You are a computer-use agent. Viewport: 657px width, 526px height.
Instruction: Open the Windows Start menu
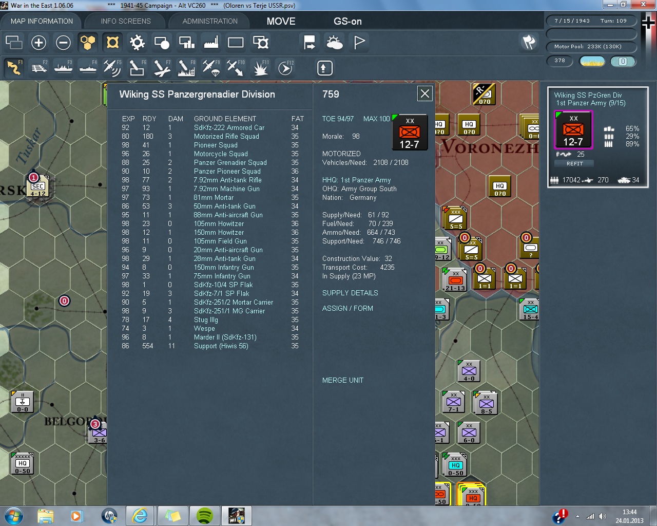[x=14, y=515]
